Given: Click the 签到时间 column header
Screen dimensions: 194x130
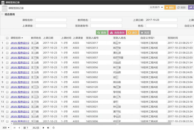Looking at the screenshot, I should tap(173, 38).
